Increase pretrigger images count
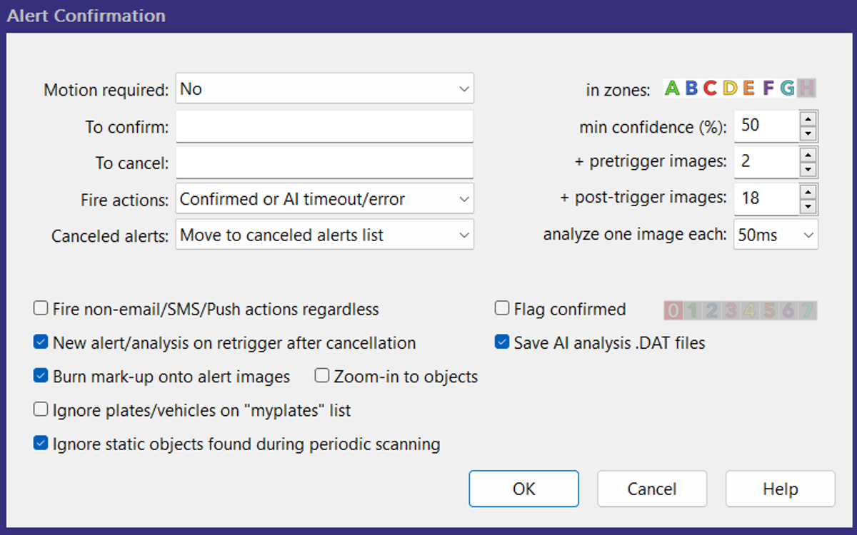The width and height of the screenshot is (857, 535). click(x=808, y=153)
